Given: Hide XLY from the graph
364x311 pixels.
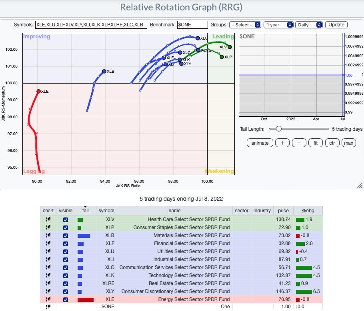Looking at the screenshot, I should click(x=66, y=291).
